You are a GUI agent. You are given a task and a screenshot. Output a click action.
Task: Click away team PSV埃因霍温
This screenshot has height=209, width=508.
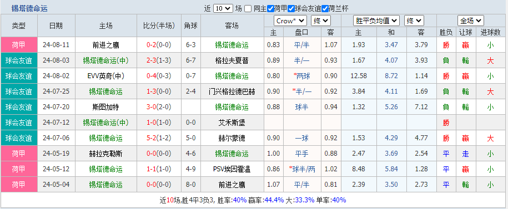click(232, 169)
